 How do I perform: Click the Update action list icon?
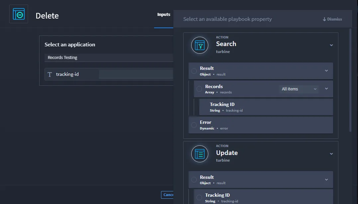click(200, 154)
